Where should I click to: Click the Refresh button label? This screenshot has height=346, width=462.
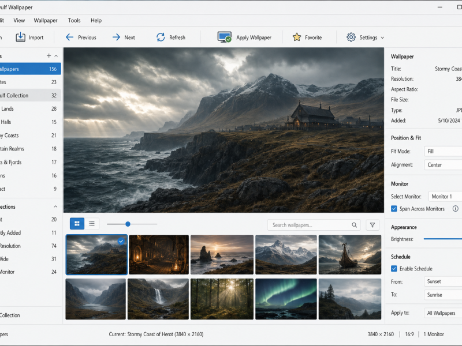coord(177,37)
